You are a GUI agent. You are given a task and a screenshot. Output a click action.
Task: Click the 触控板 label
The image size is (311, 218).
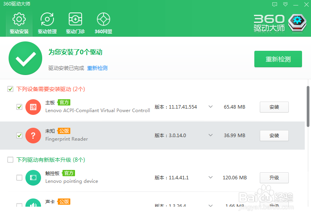point(52,173)
